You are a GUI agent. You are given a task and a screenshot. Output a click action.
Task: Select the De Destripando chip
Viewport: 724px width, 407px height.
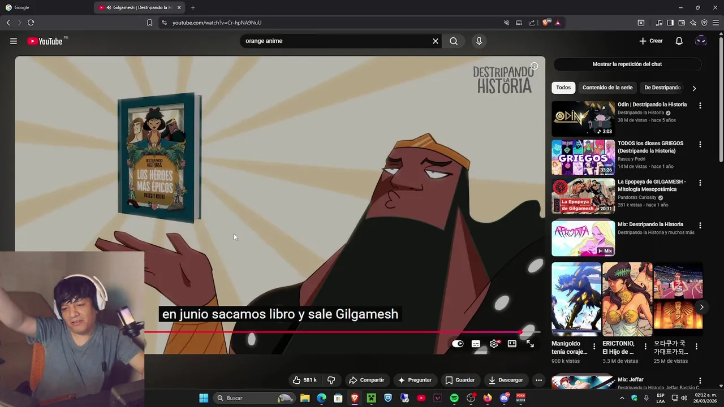click(662, 88)
